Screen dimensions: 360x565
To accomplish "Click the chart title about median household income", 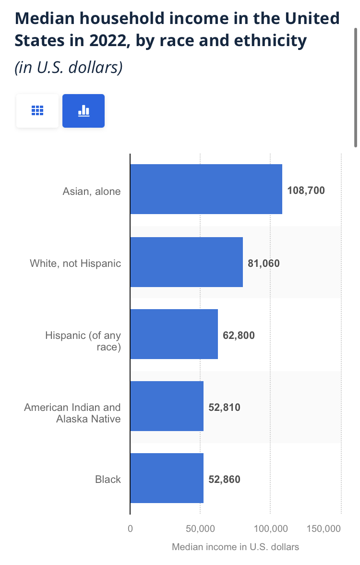I will pos(177,30).
